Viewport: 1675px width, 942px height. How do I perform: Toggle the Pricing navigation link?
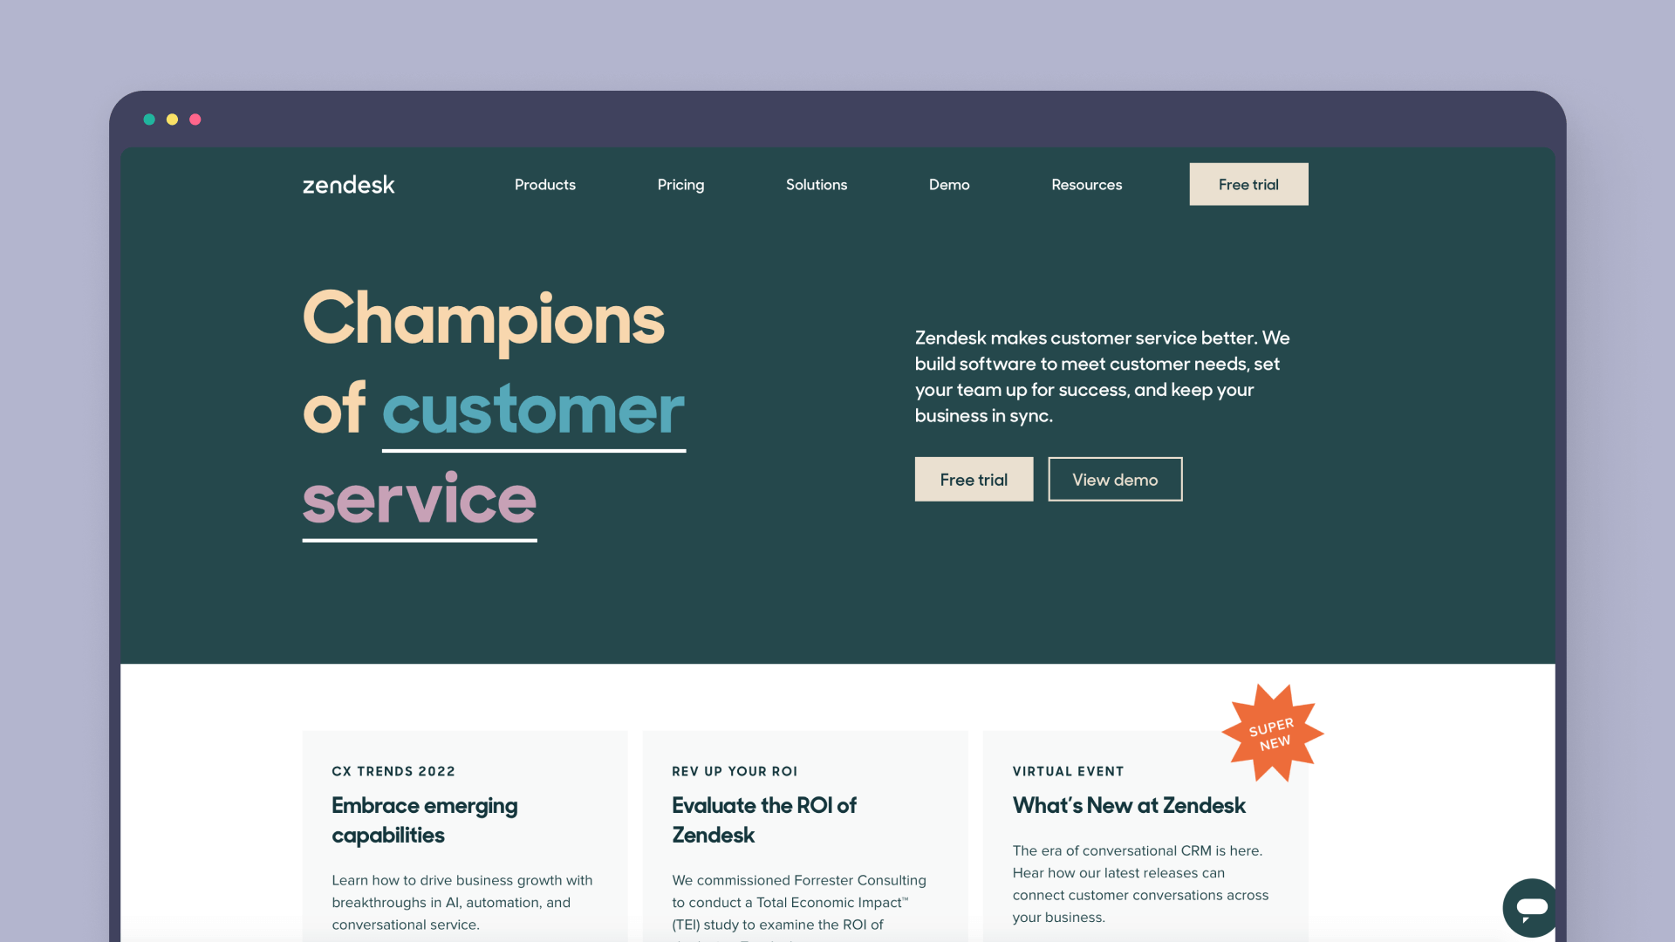point(681,184)
